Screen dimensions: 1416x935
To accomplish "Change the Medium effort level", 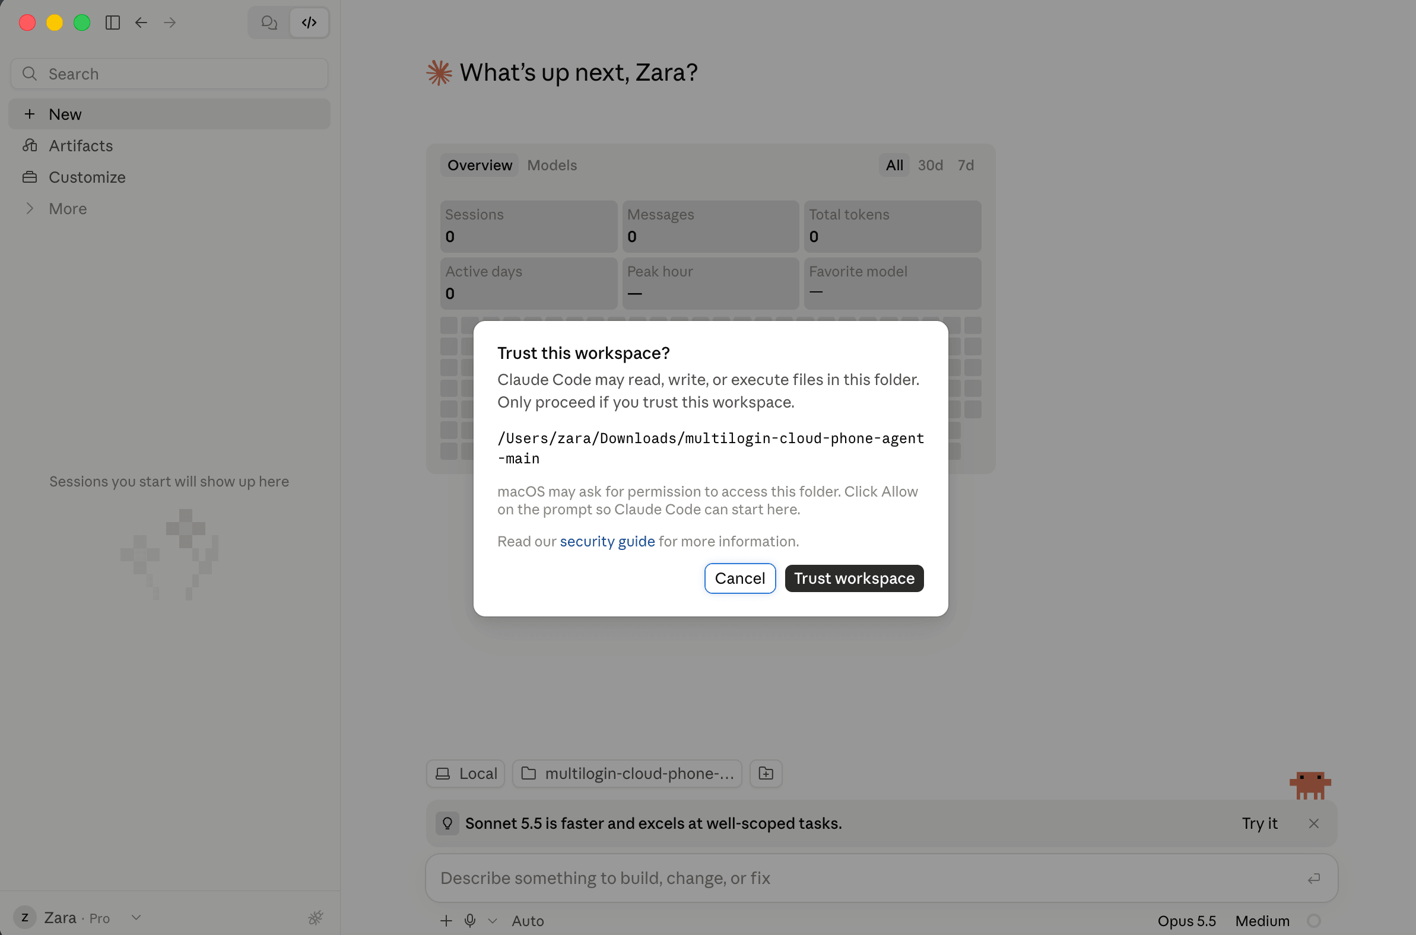I will [x=1262, y=921].
